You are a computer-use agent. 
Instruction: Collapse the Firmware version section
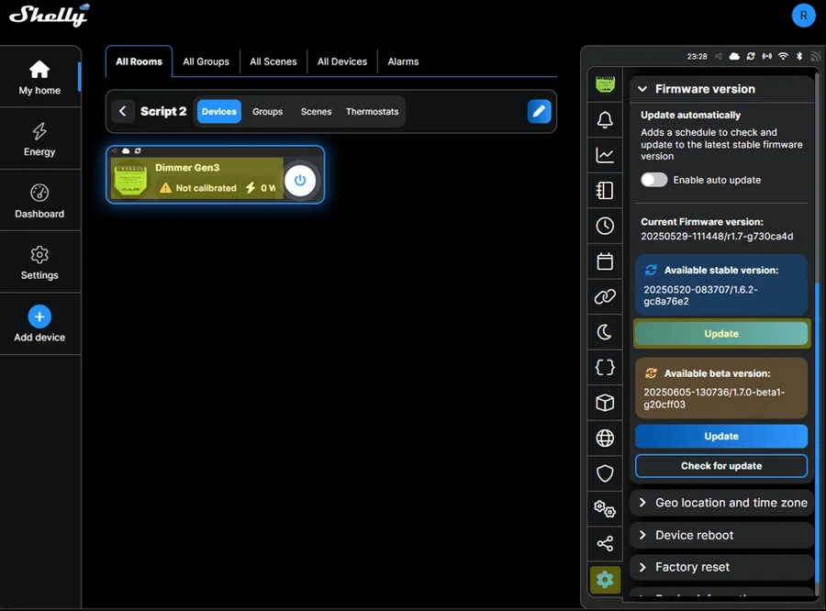(x=721, y=89)
